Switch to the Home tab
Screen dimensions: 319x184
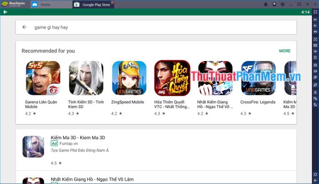(51, 5)
